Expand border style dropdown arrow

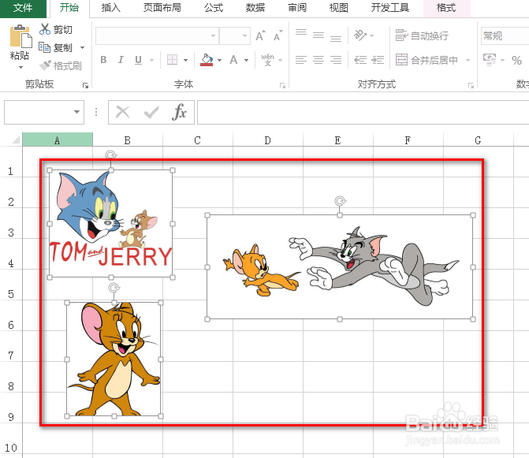pyautogui.click(x=185, y=61)
